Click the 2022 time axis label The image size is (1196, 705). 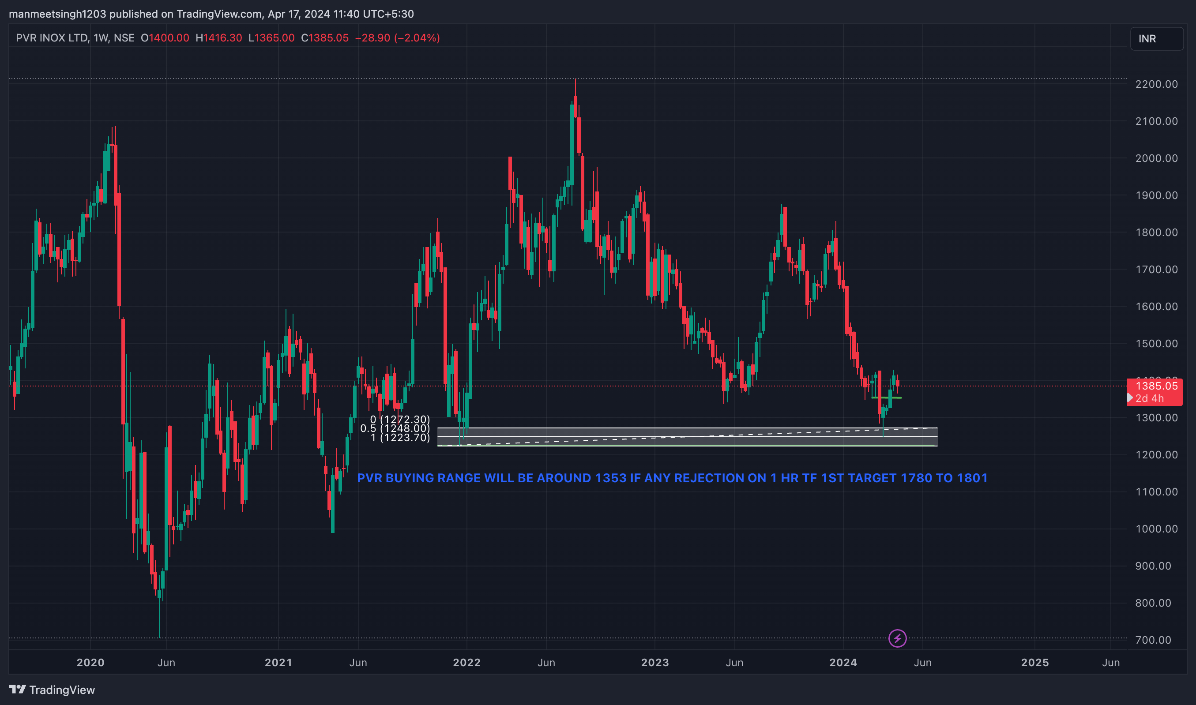[x=466, y=662]
